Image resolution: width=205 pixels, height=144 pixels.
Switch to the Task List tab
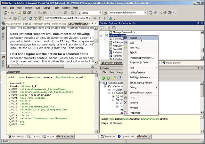point(35,136)
